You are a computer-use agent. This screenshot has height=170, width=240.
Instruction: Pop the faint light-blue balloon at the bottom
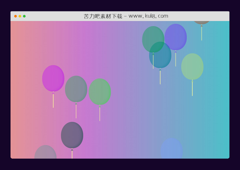coord(172,149)
